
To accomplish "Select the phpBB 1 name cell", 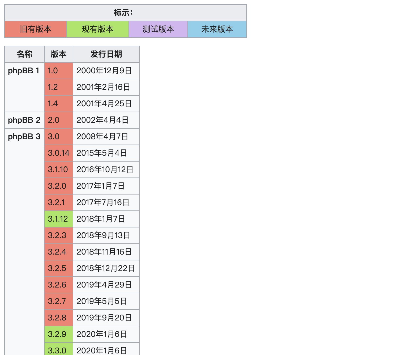I will [24, 87].
